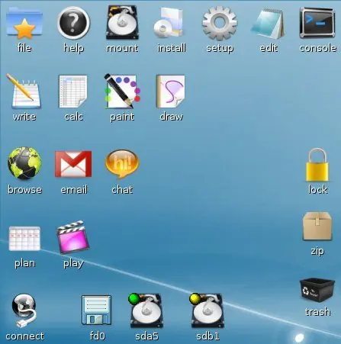Open the sdb1 drive icon
Viewport: 341px width, 344px height.
[x=207, y=310]
